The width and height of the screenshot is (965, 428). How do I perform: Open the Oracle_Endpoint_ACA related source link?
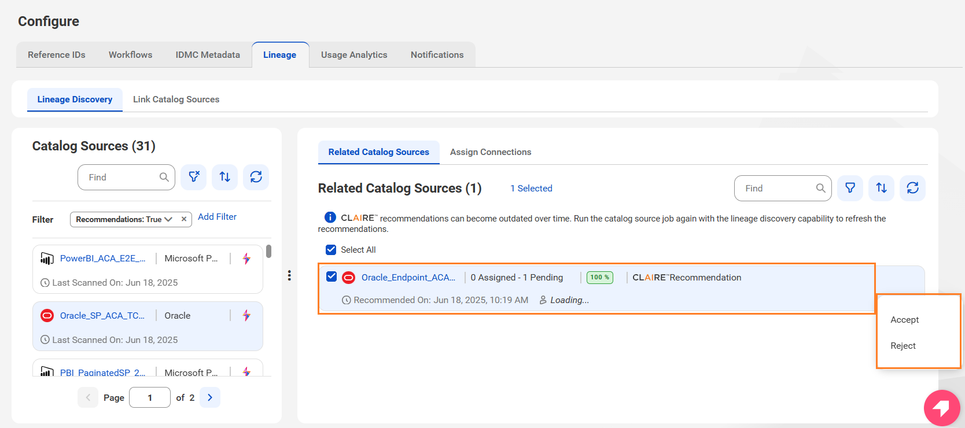click(408, 278)
